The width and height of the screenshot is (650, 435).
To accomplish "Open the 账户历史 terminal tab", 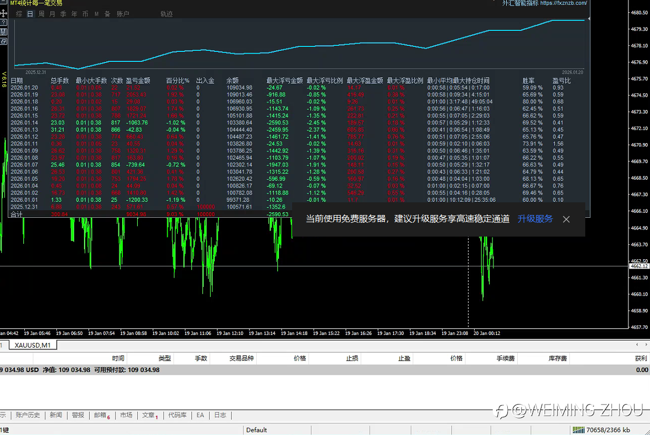I will [28, 415].
